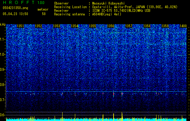Click version number 1.0.0
The height and width of the screenshot is (121, 190).
[x=41, y=2]
